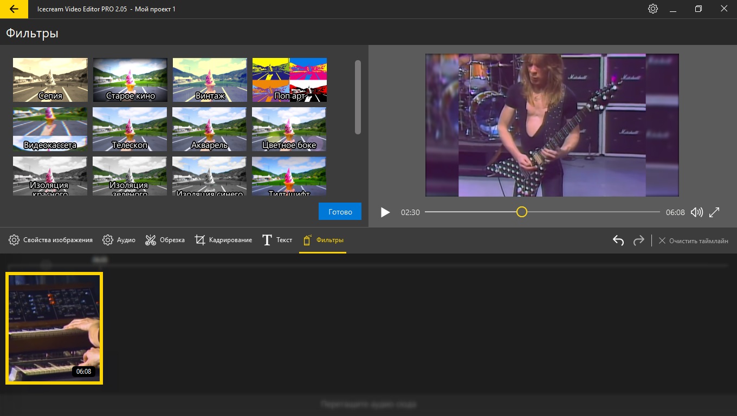The width and height of the screenshot is (737, 416).
Task: Click the redo arrow
Action: (639, 240)
